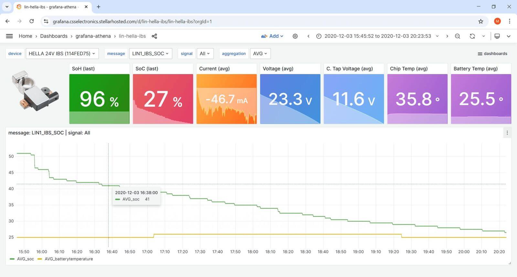Expand the refresh interval dropdown

tap(483, 36)
